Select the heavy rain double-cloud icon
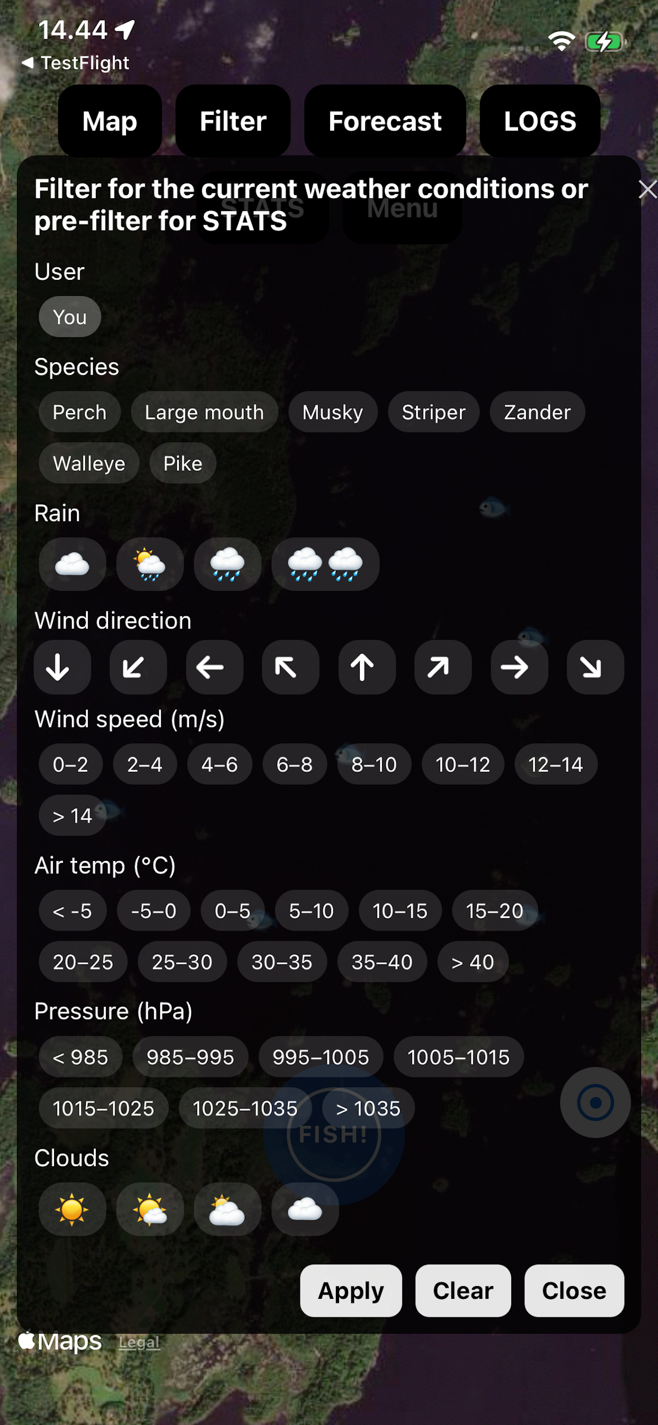 coord(325,564)
